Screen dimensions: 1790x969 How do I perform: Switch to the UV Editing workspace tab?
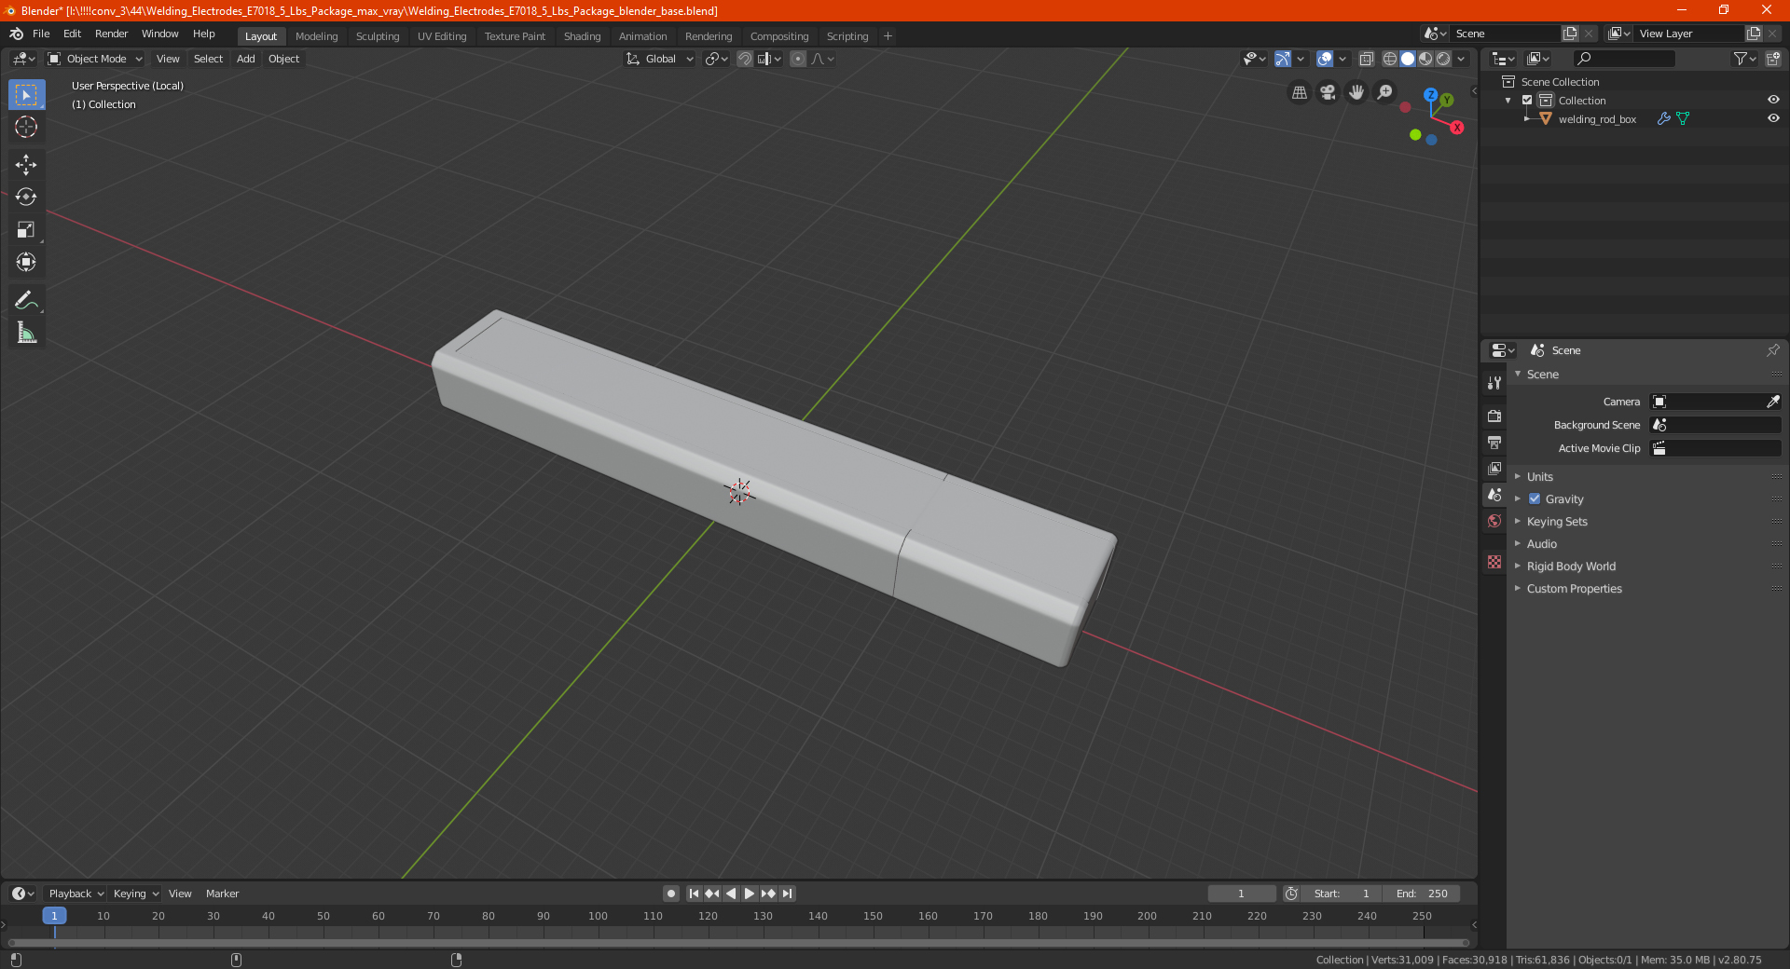click(442, 36)
